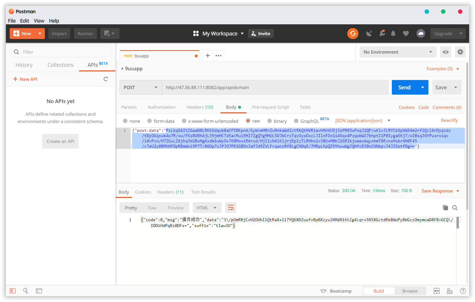Open the Save button dropdown arrow
Viewport: 475px width, 302px height.
(456, 87)
